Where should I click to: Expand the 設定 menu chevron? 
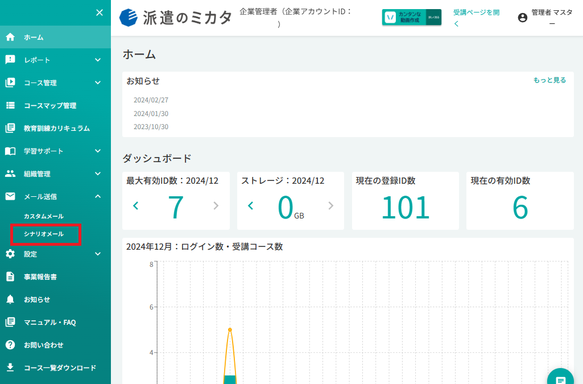click(98, 254)
